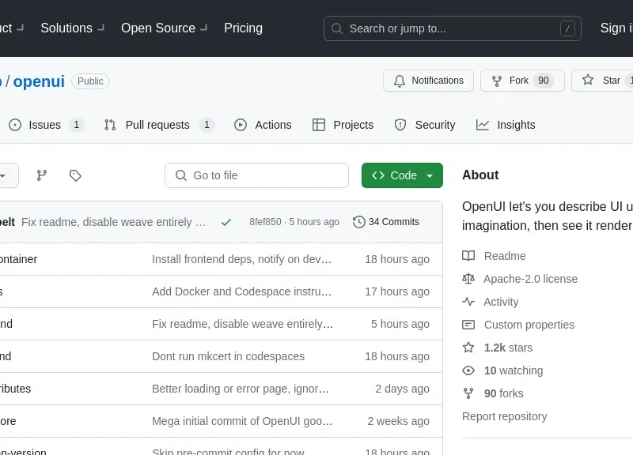Expand the Open Source menu
The image size is (633, 455).
click(163, 28)
